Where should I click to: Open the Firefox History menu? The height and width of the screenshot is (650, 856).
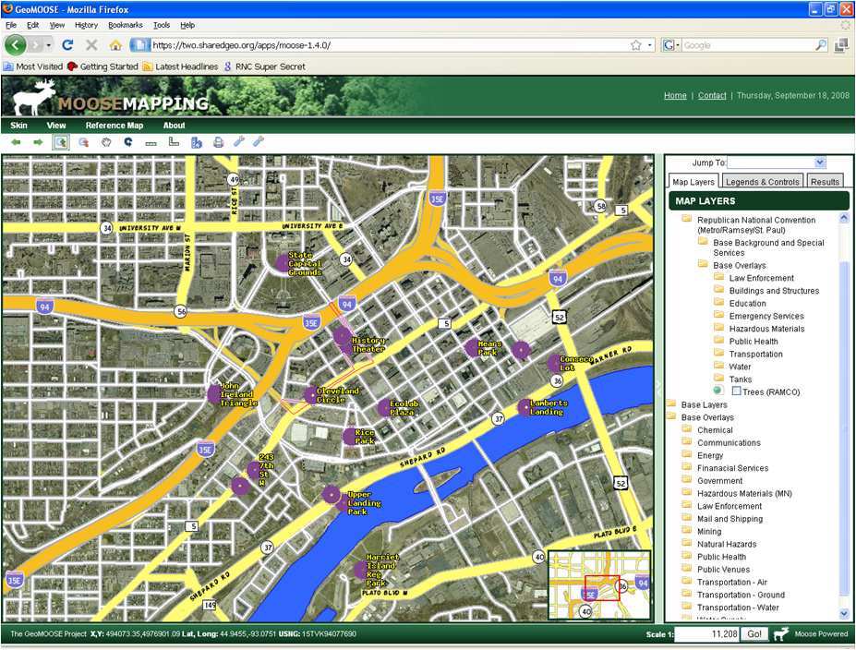86,25
